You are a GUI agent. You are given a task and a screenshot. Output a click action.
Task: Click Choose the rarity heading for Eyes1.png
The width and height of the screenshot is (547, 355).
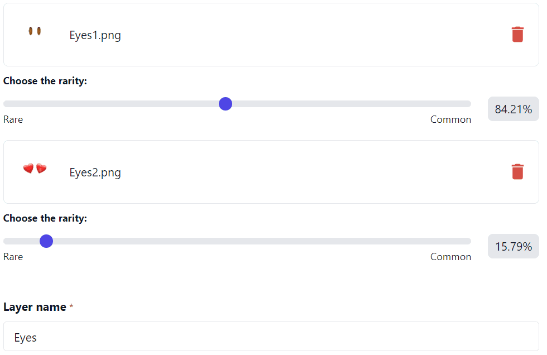(x=45, y=81)
